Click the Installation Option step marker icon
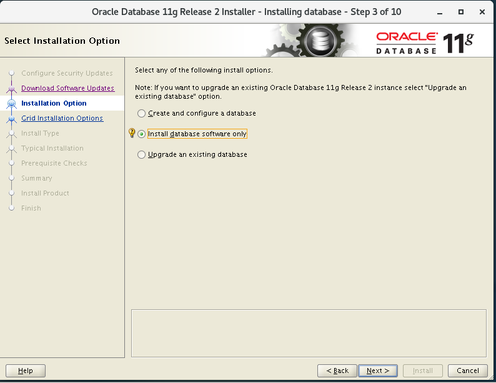 12,104
